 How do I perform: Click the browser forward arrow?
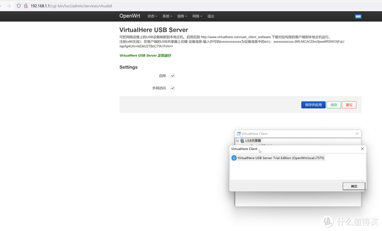(8, 6)
